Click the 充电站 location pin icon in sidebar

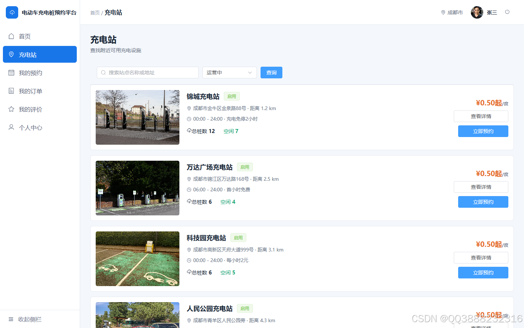tap(11, 54)
